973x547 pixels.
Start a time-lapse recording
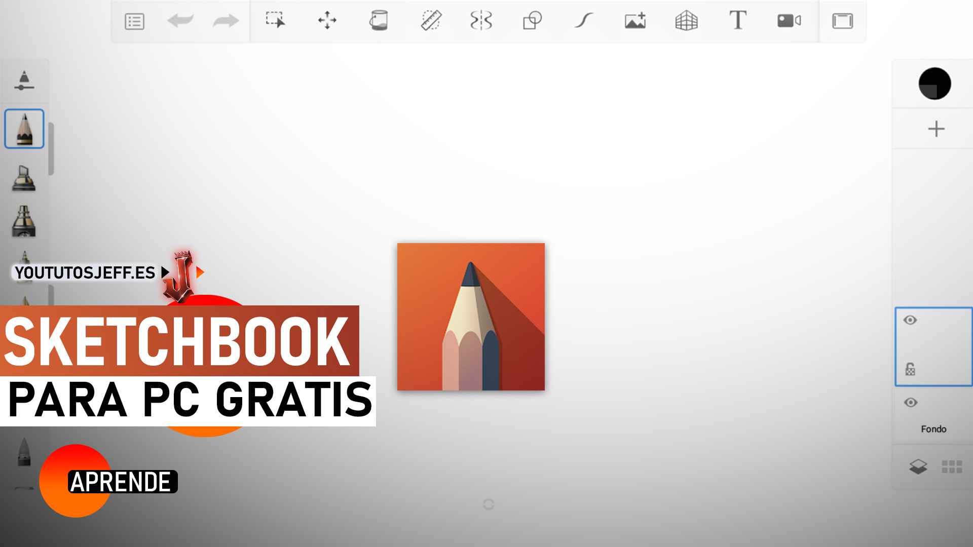789,21
